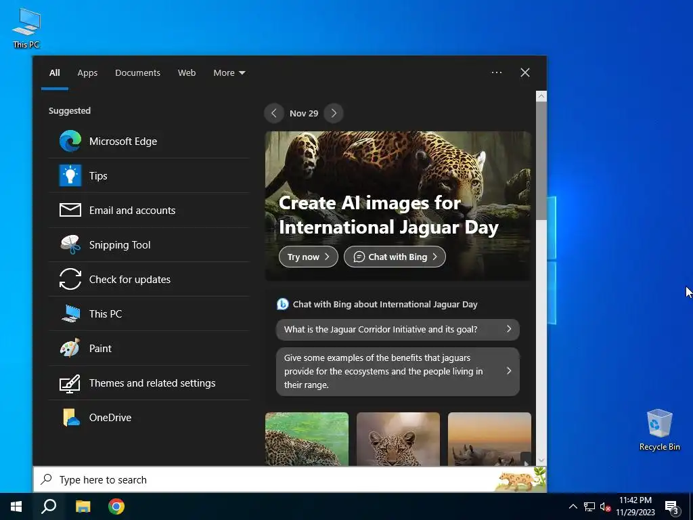Launch the Snipping Tool icon
The width and height of the screenshot is (693, 520).
pyautogui.click(x=70, y=244)
